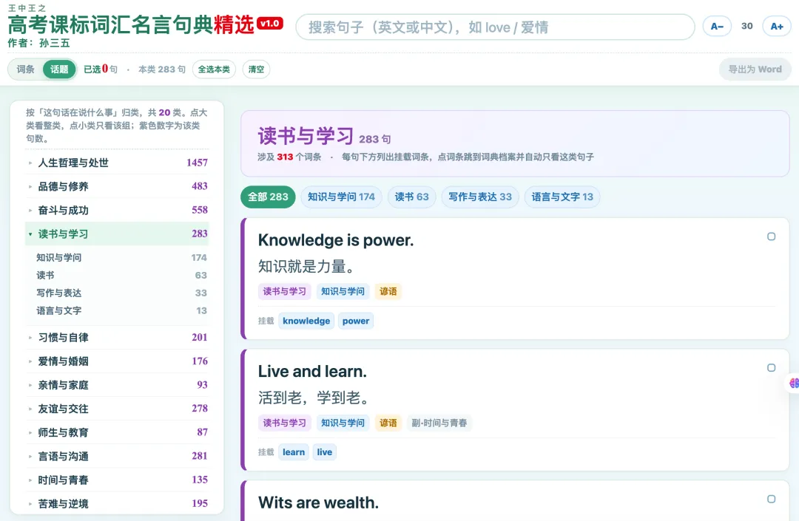Expand 苦难与逆境 category

tap(117, 504)
